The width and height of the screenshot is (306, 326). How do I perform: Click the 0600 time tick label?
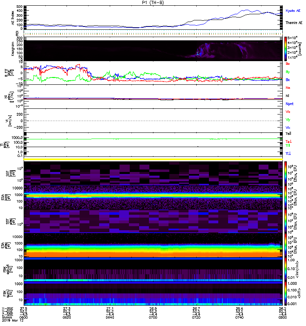tap(24, 317)
